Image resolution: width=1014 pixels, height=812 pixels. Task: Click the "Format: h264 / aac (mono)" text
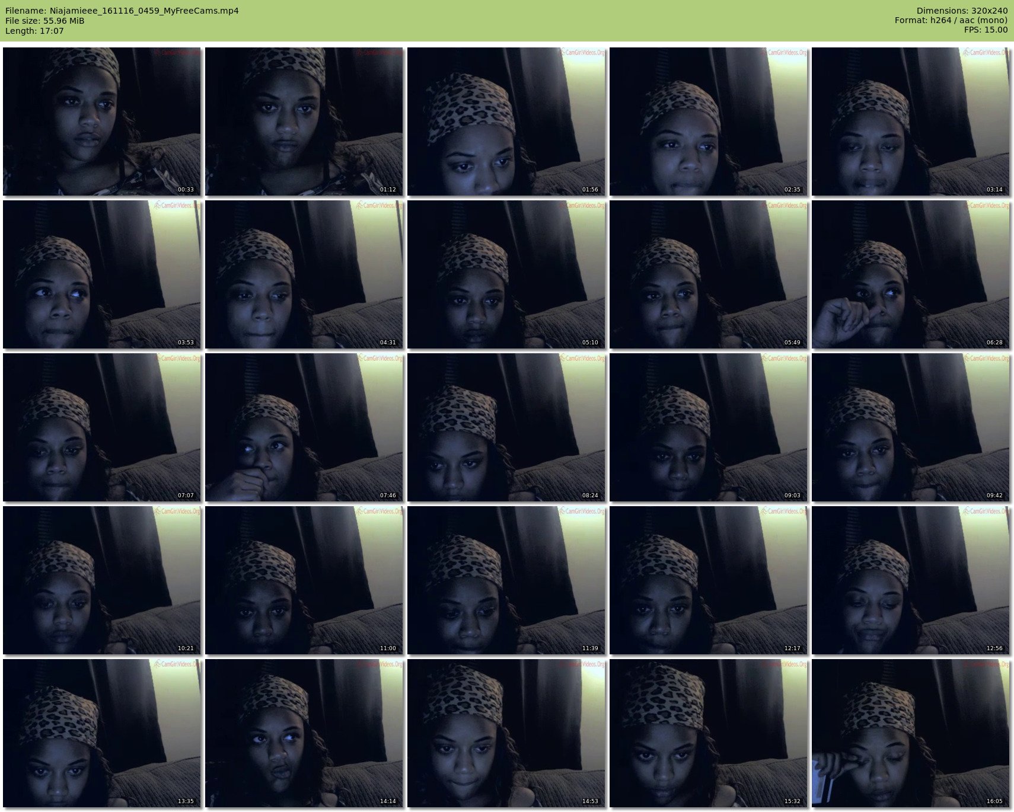951,21
